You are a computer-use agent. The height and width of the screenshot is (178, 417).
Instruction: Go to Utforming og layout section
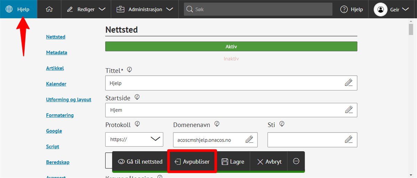coord(68,100)
